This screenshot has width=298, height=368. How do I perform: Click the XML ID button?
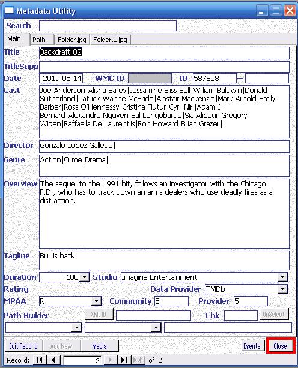(x=99, y=315)
